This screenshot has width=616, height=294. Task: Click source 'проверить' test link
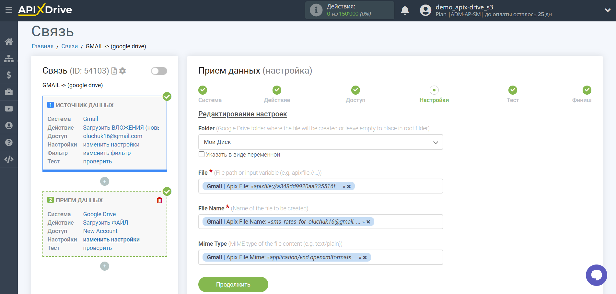98,161
